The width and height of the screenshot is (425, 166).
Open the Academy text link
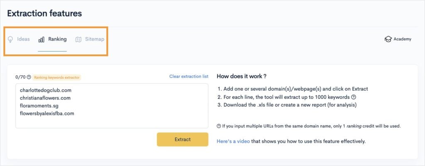pyautogui.click(x=403, y=39)
